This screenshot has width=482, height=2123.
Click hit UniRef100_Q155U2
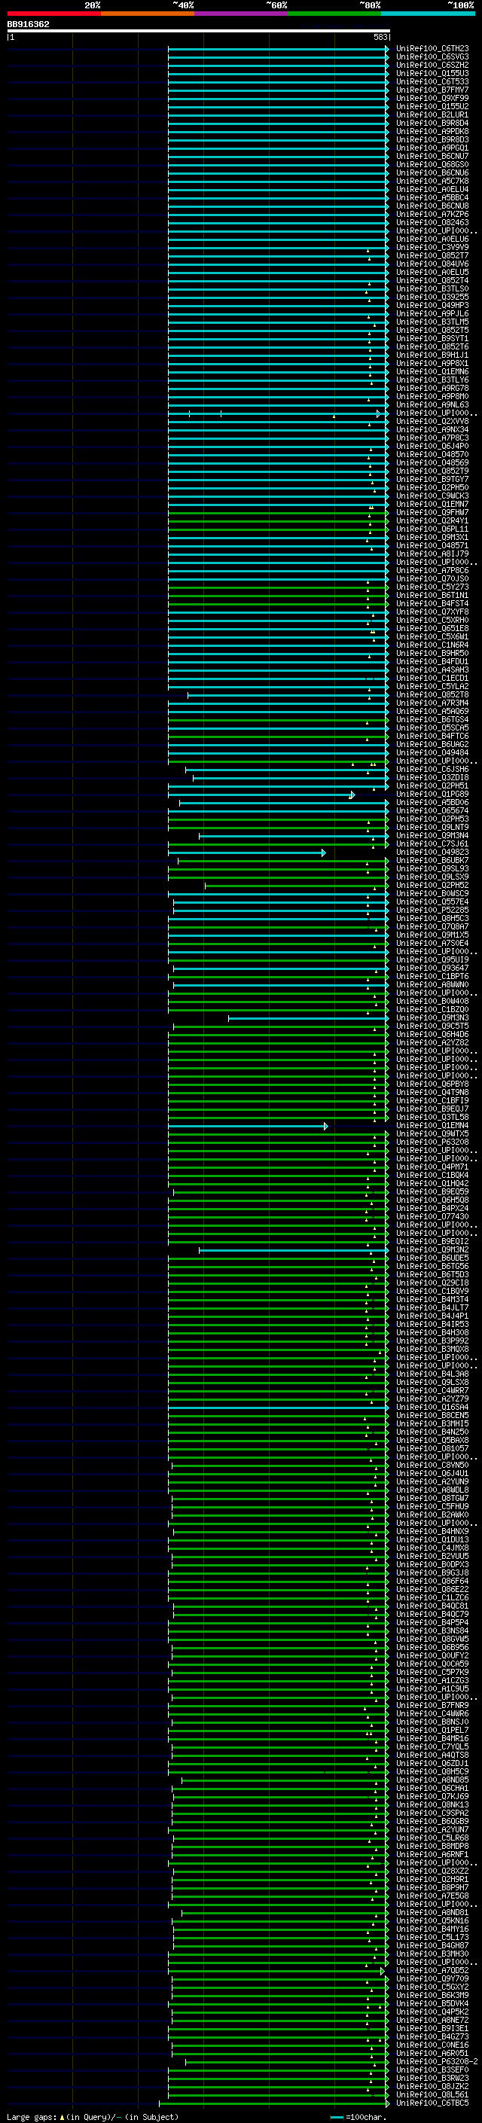coord(432,106)
